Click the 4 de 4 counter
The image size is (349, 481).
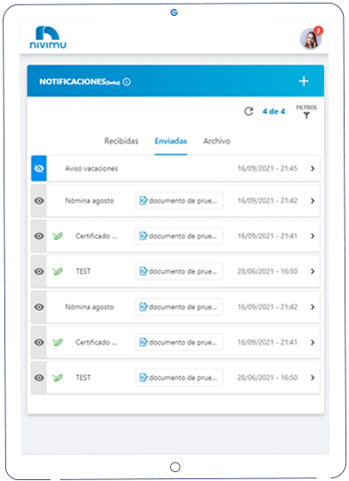[x=274, y=112]
